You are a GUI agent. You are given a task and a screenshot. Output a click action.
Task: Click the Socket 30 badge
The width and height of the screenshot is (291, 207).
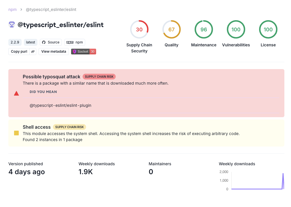(x=83, y=52)
